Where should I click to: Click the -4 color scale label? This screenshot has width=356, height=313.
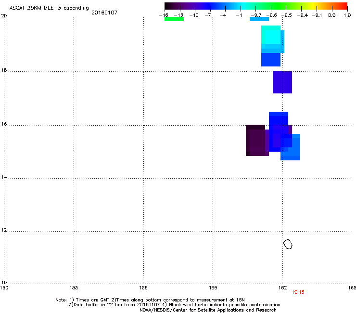(223, 15)
